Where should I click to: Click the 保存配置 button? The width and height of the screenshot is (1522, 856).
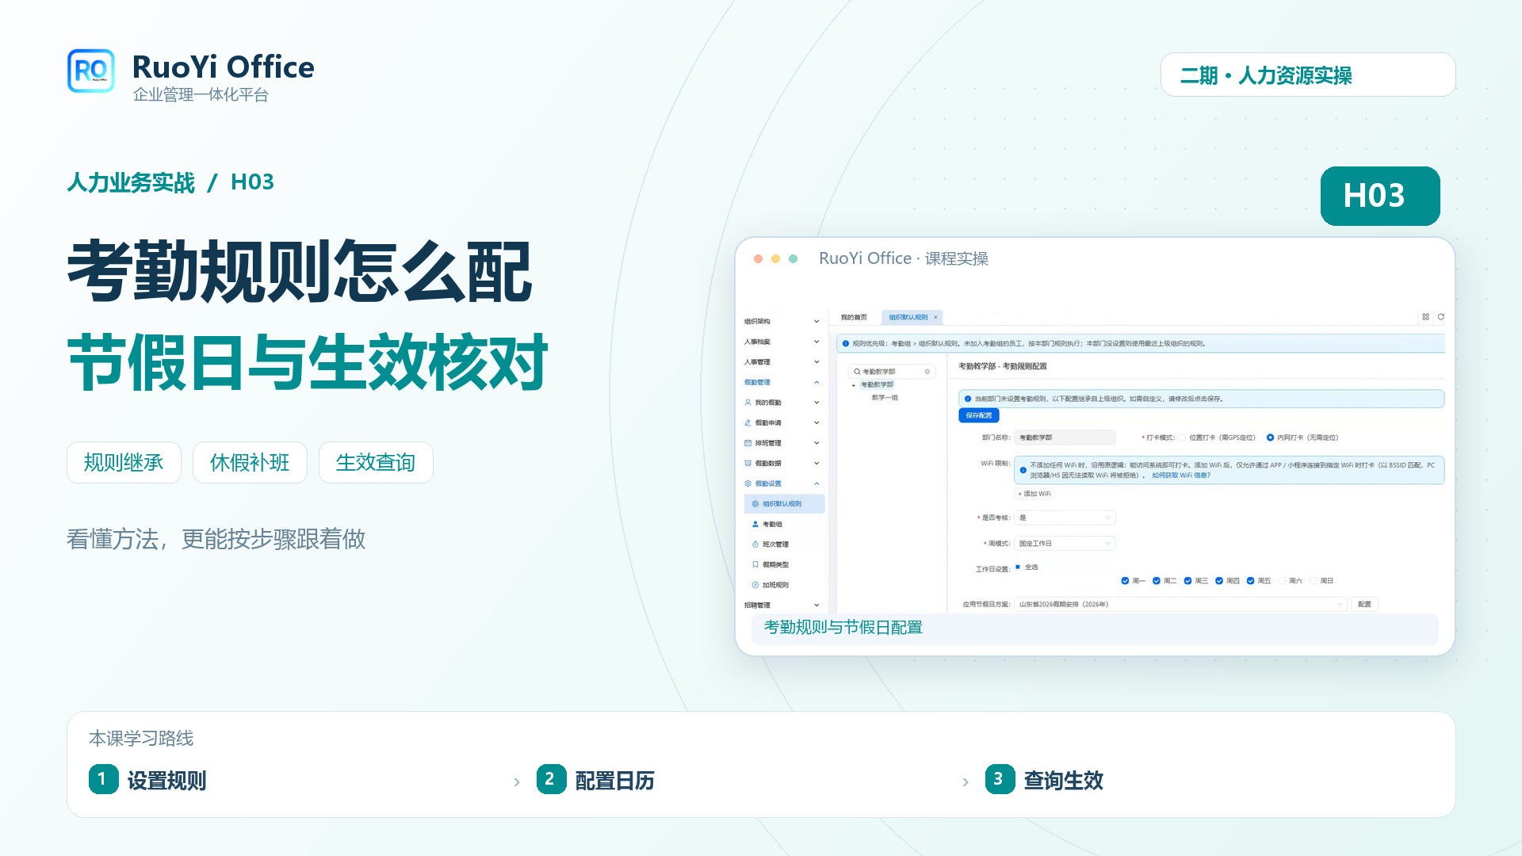(x=979, y=415)
